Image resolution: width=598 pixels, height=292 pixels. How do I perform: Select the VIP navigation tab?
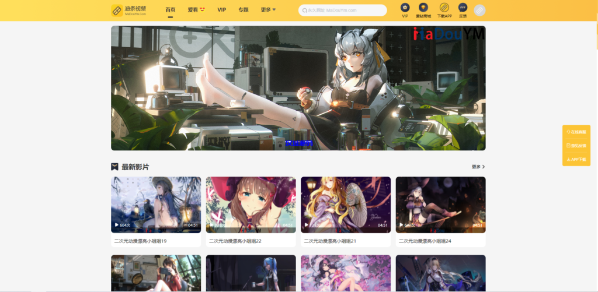tap(222, 10)
